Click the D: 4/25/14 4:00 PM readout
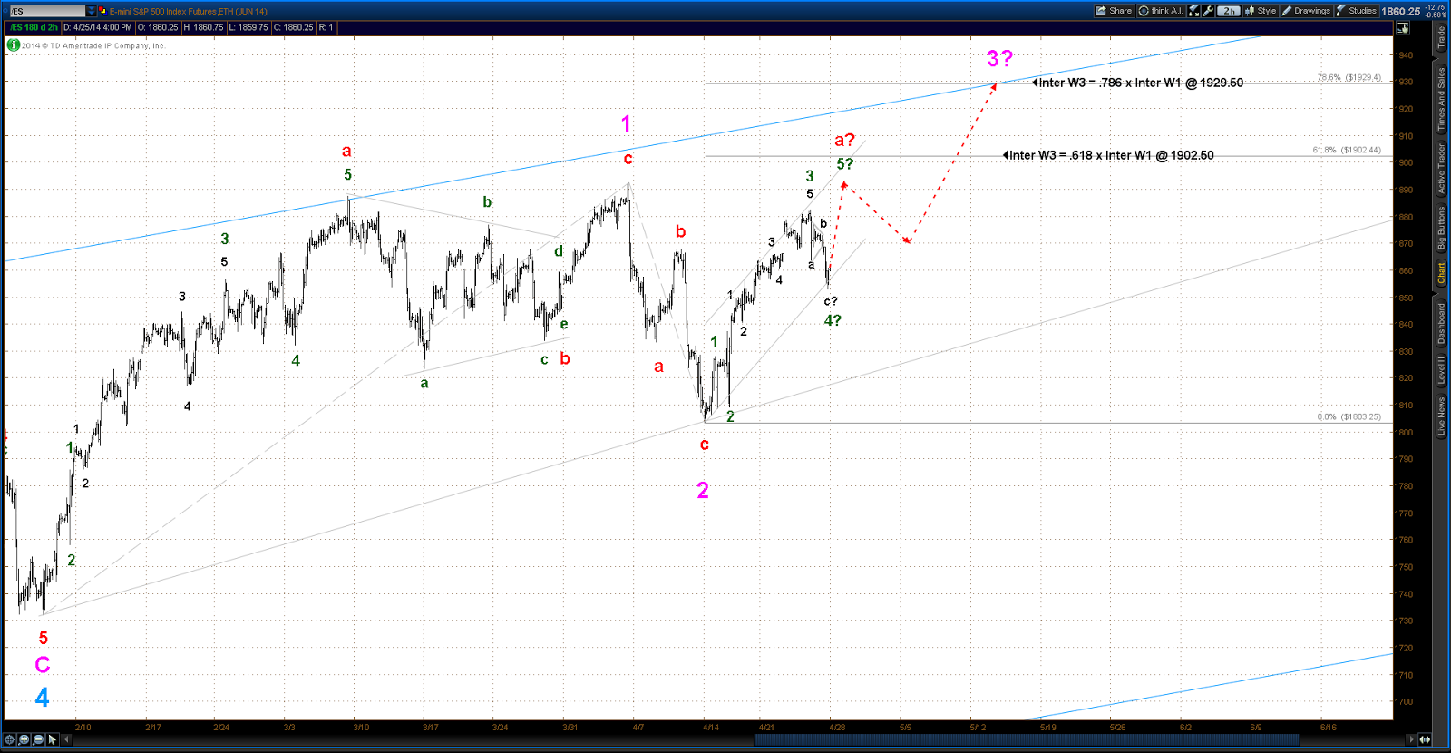1451x753 pixels. point(98,28)
